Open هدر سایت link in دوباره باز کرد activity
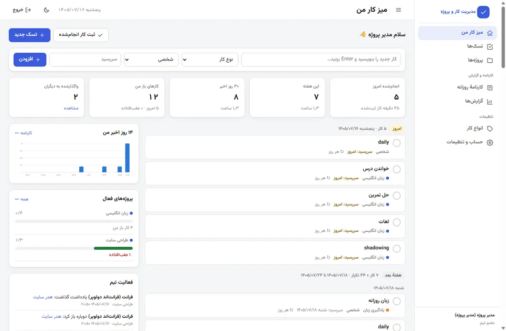 coord(51,316)
